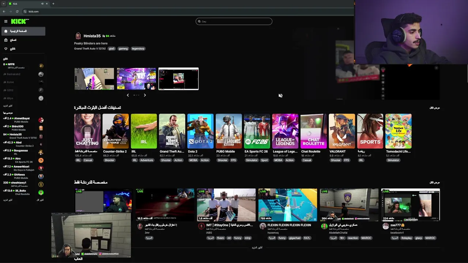The width and height of the screenshot is (468, 263).
Task: Click View all for top live categories
Action: point(435,108)
